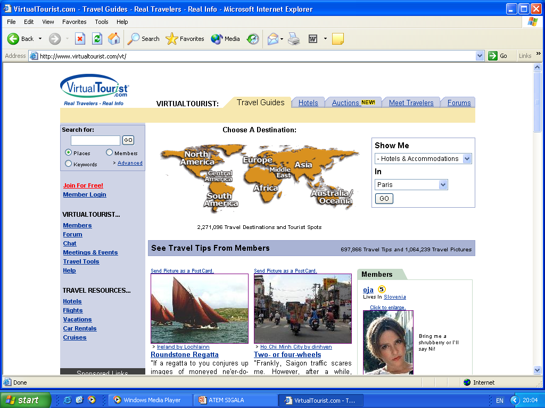Open the Edit menu
The width and height of the screenshot is (545, 408).
click(29, 22)
